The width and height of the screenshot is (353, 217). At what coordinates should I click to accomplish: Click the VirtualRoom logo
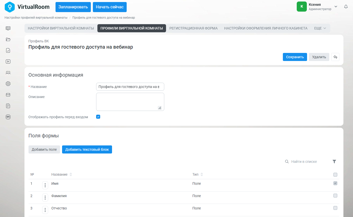(x=27, y=7)
